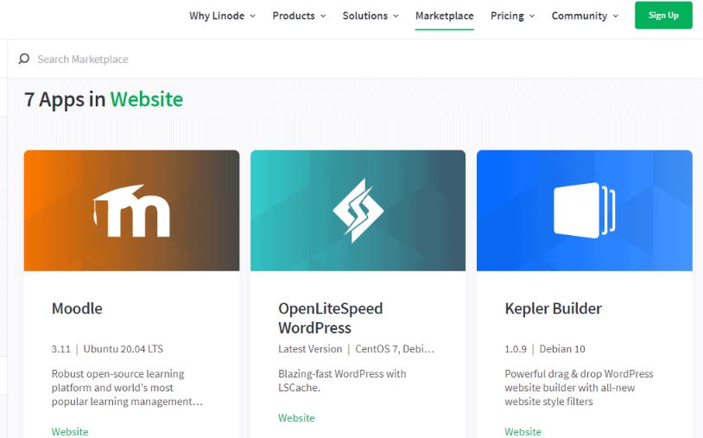Click the text '3.11 | Ubuntu 20.04 LTS'
This screenshot has width=703, height=438.
107,349
